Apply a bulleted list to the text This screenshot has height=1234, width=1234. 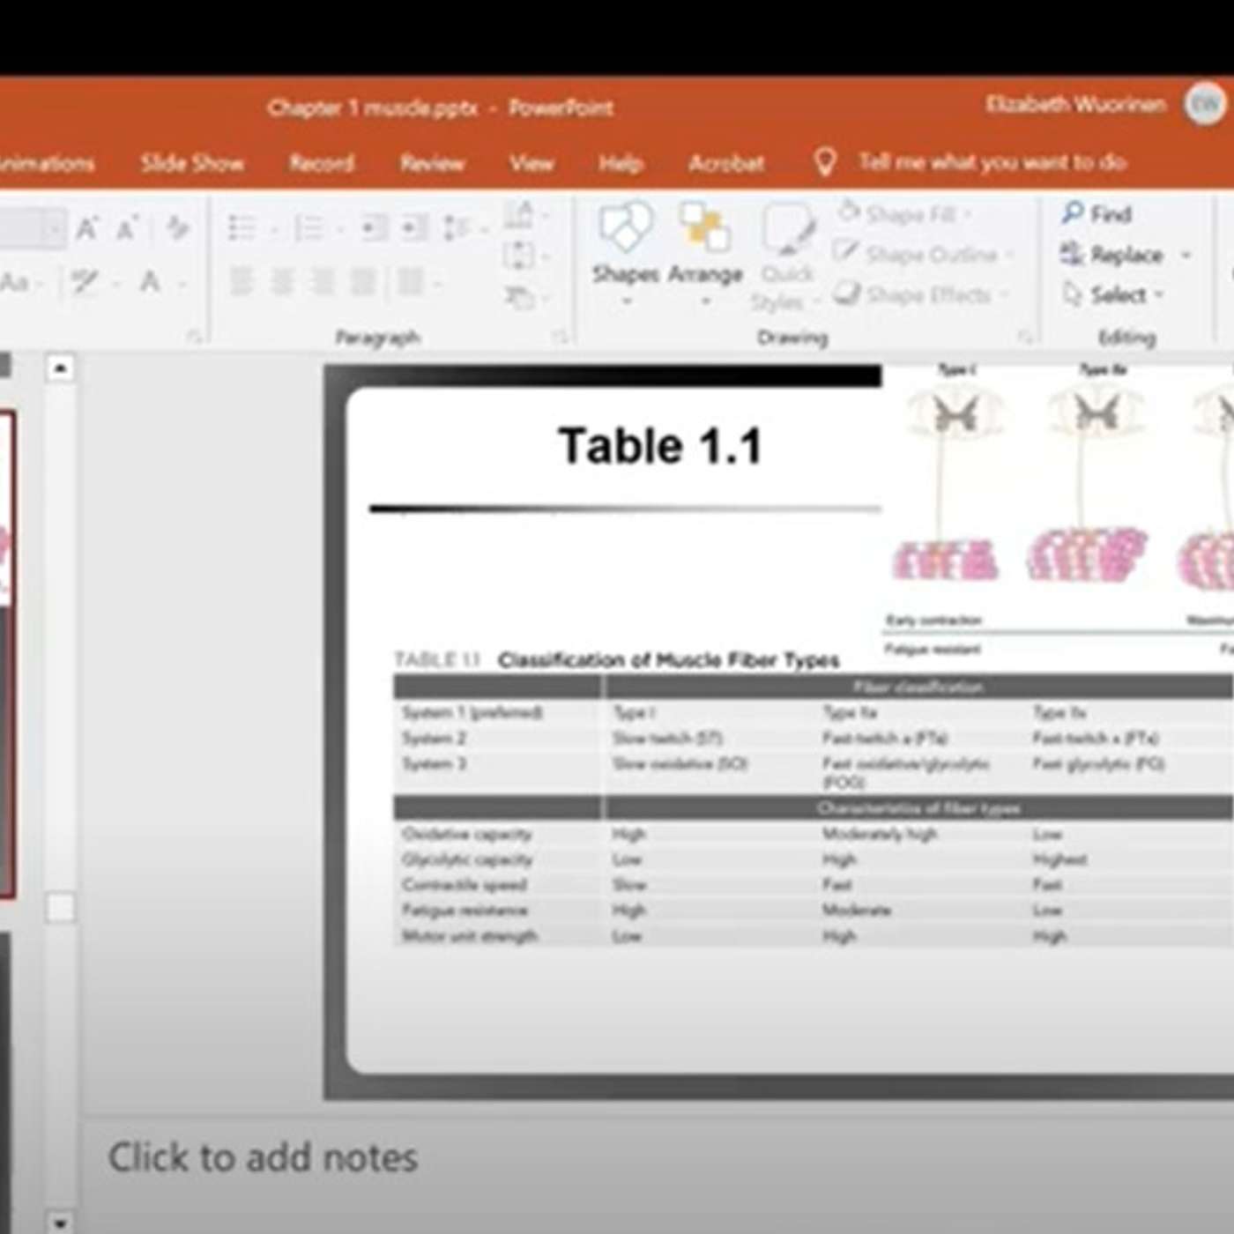(x=242, y=228)
